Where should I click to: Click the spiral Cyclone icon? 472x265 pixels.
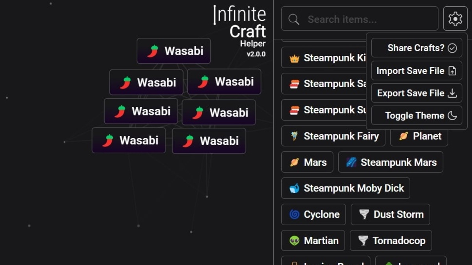tap(294, 214)
